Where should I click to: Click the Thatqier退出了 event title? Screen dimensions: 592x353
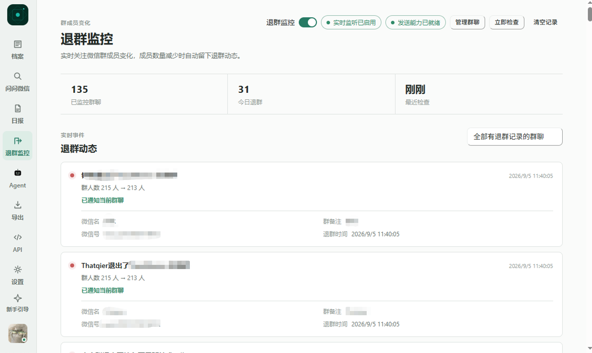[x=105, y=265]
